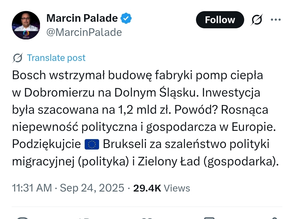This screenshot has width=294, height=219.
Task: Translate the post text
Action: point(56,58)
